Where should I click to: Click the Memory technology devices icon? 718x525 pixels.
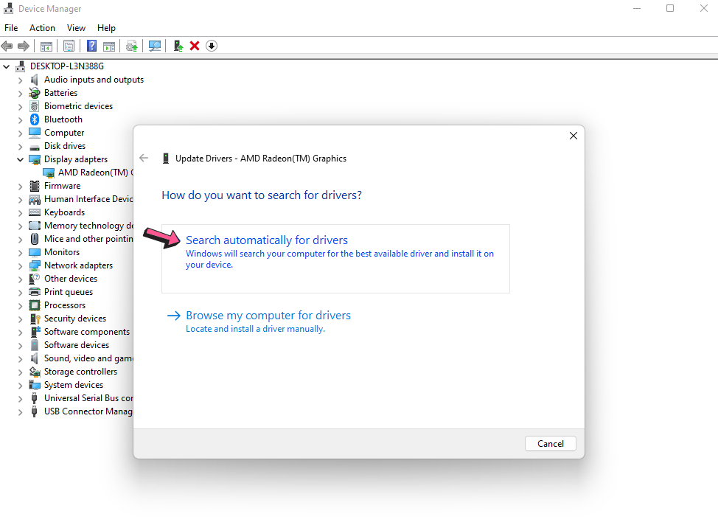[x=35, y=226]
